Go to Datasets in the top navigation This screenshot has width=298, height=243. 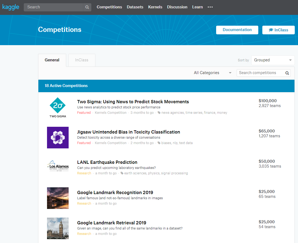tap(135, 7)
